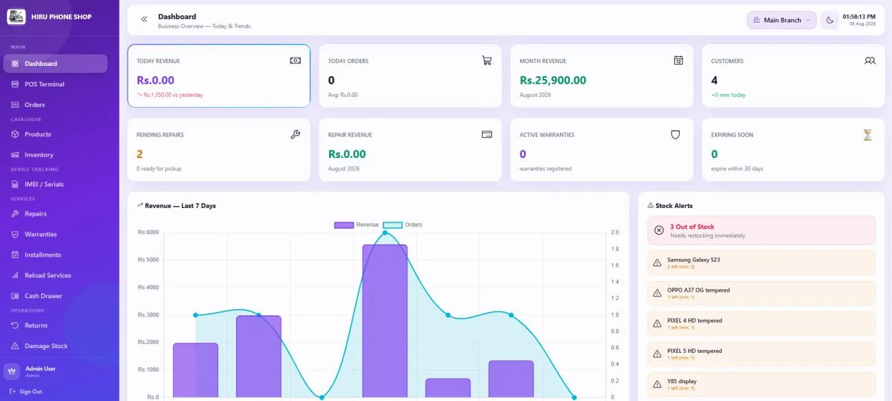
Task: Click the hourglass icon on Expiring Soon card
Action: click(x=868, y=135)
